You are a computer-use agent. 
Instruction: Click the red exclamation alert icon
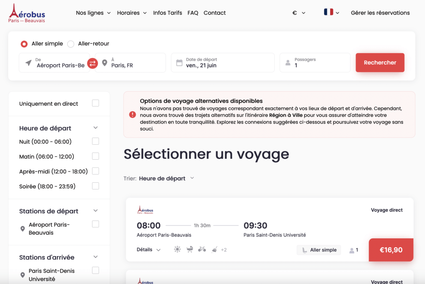tap(132, 115)
